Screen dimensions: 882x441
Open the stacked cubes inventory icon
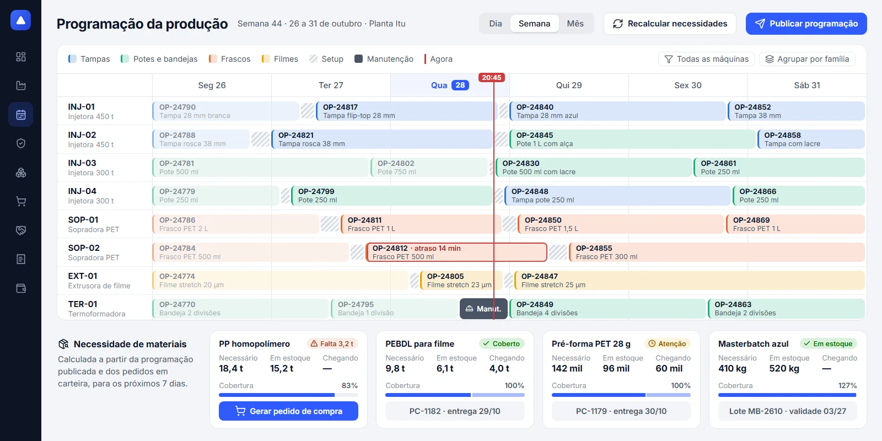click(21, 173)
